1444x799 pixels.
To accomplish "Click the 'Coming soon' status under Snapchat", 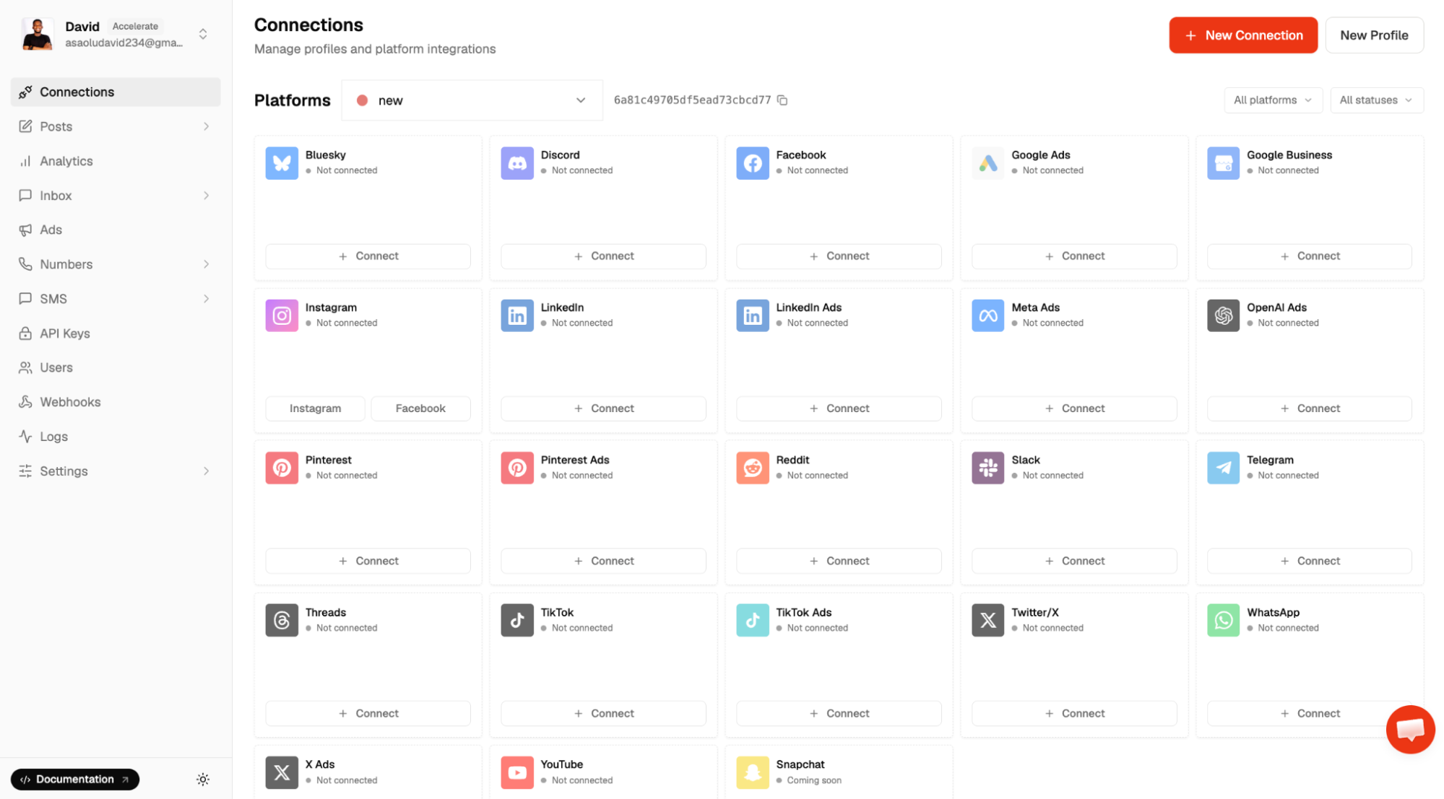I will (814, 780).
